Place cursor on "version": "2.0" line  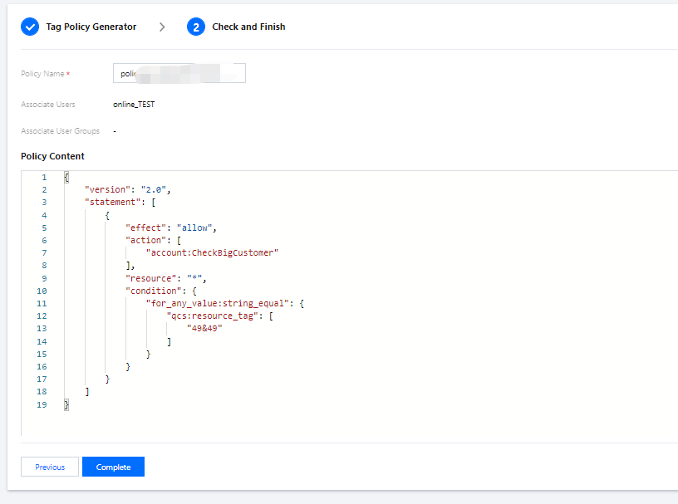[127, 190]
